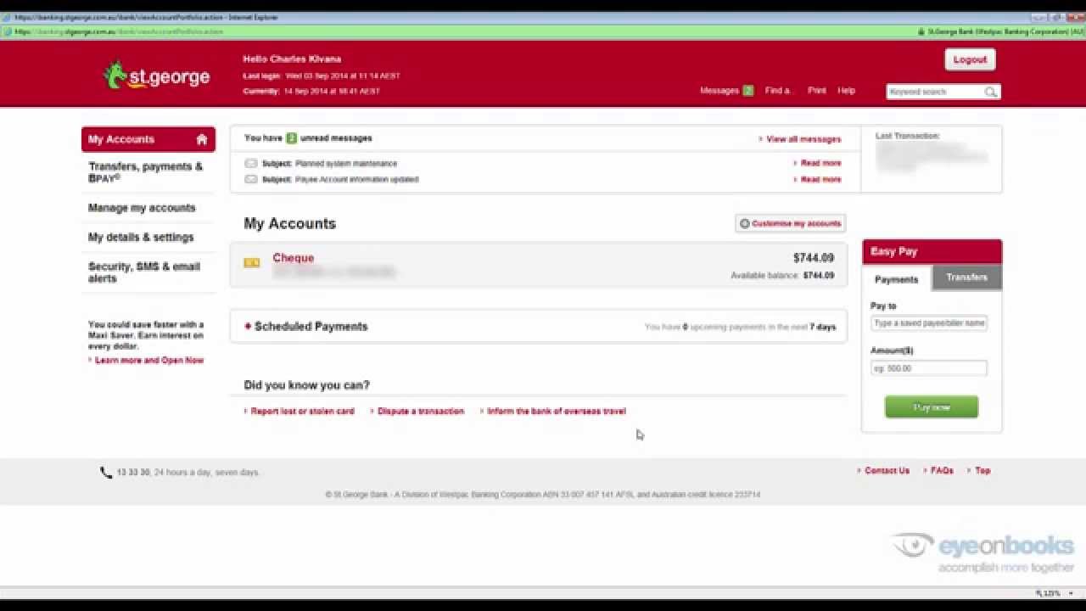Viewport: 1086px width, 611px height.
Task: Click the Logout button
Action: (970, 59)
